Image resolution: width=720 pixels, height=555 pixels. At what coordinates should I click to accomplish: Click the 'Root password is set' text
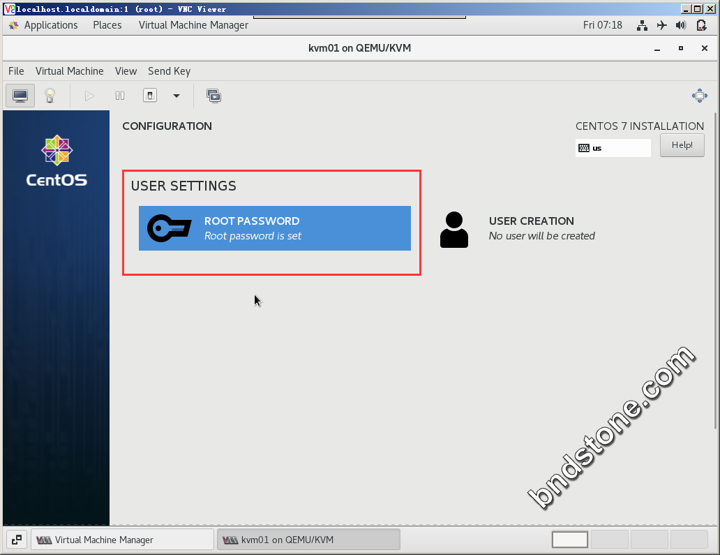(x=253, y=236)
